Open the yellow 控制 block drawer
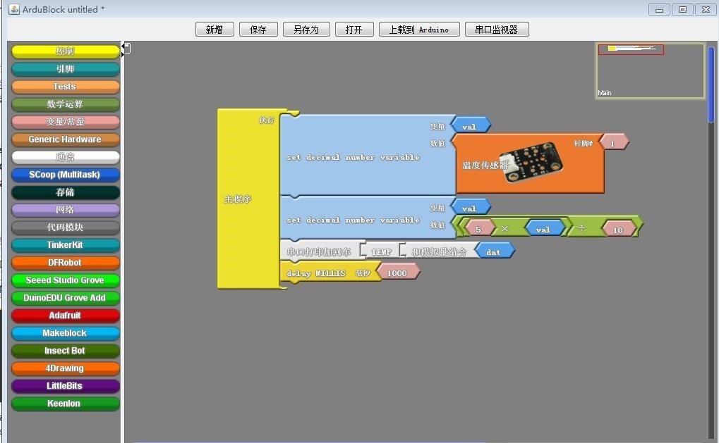The height and width of the screenshot is (443, 719). (x=65, y=51)
